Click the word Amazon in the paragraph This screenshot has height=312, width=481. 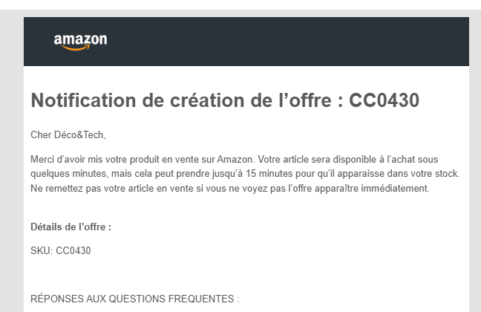pyautogui.click(x=235, y=160)
